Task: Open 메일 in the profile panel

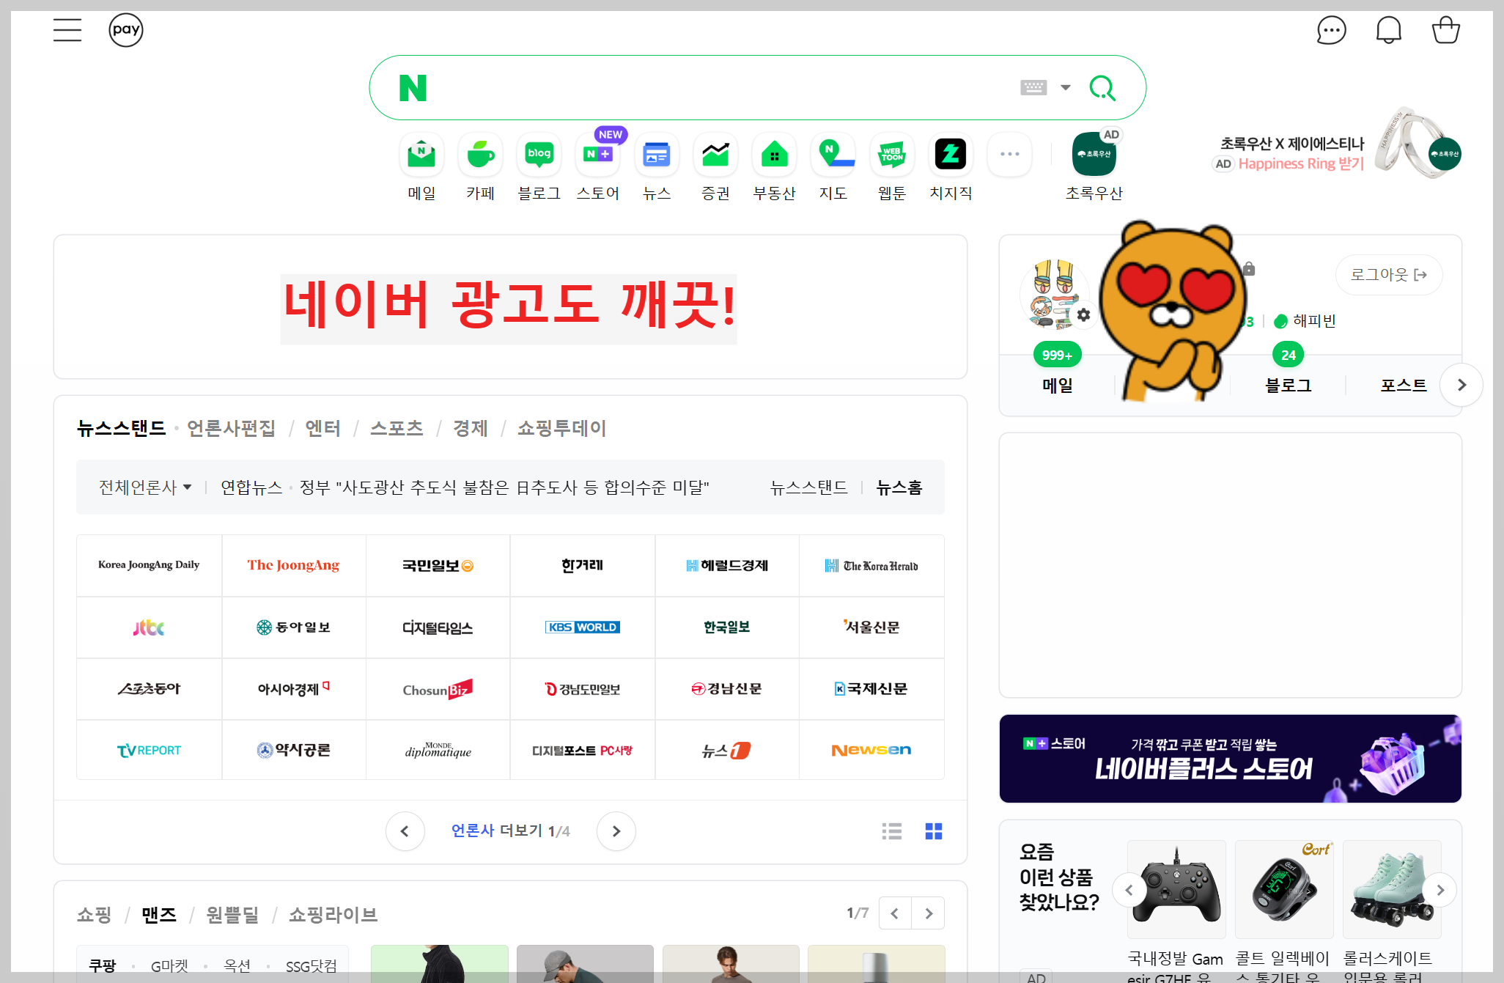Action: click(1058, 385)
